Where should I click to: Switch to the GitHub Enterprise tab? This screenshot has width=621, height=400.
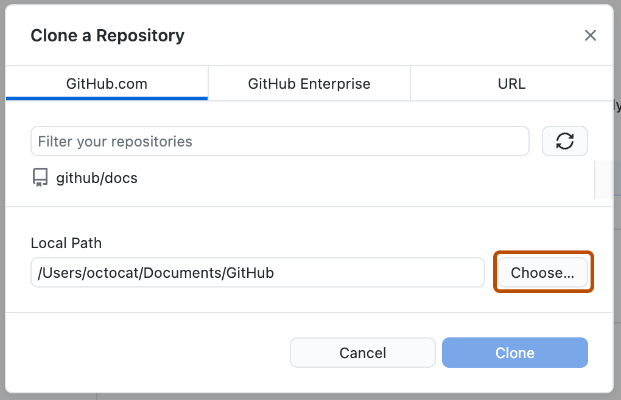tap(309, 84)
